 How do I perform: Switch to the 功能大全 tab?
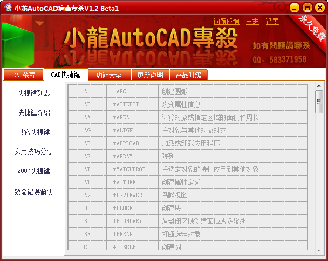click(109, 75)
